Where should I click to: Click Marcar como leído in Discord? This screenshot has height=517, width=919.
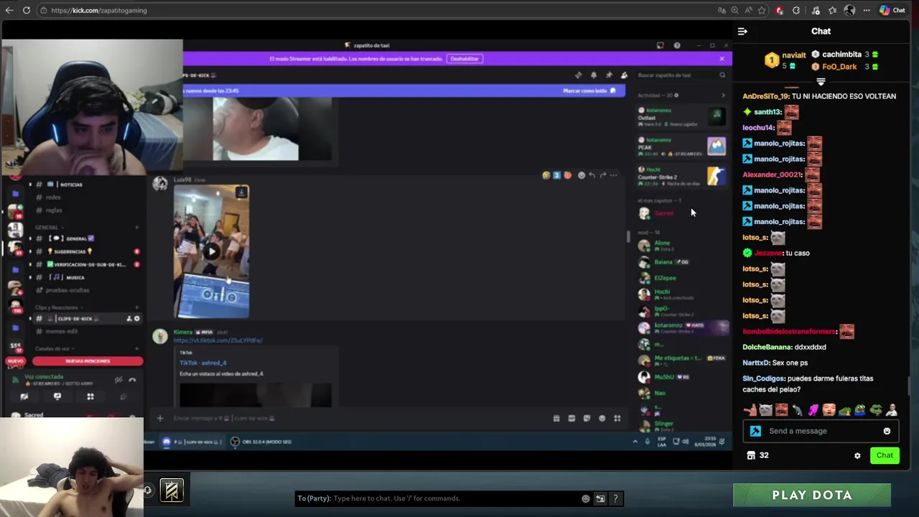589,90
